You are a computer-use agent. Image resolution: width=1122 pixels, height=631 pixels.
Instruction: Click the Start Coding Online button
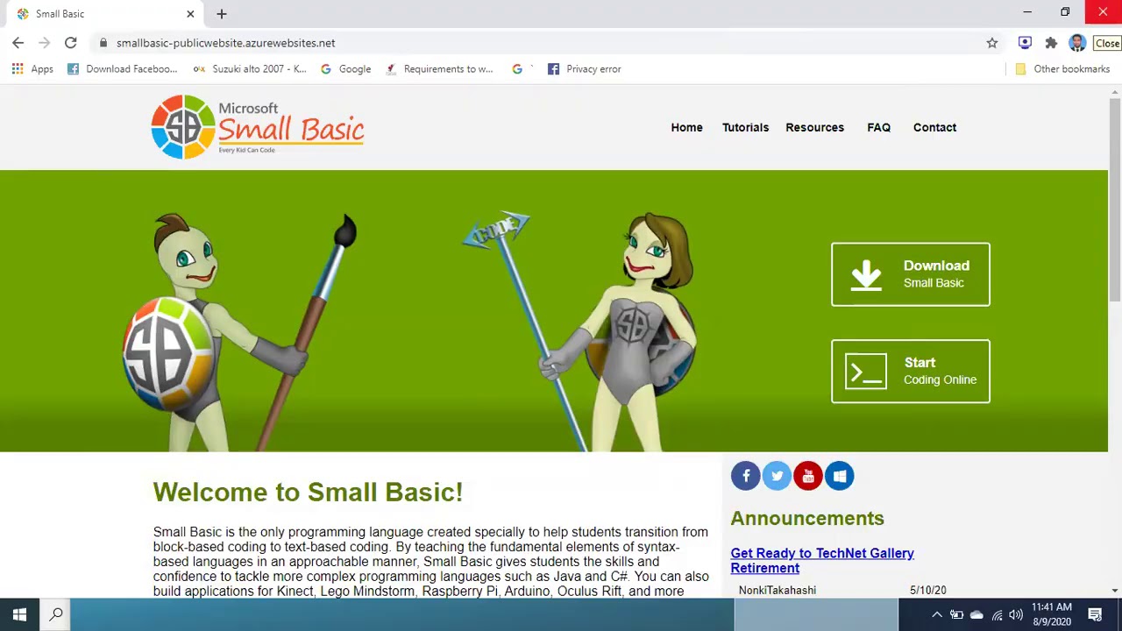(911, 372)
